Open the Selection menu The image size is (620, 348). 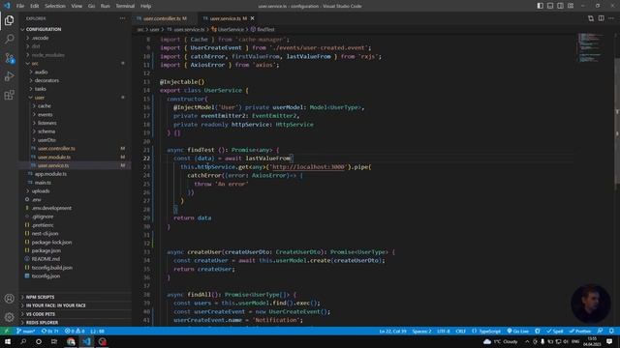55,6
